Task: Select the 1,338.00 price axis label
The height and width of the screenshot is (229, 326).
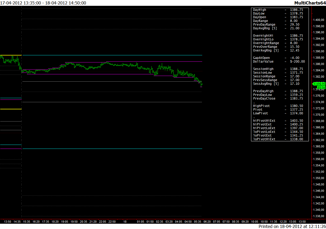Action: click(319, 216)
